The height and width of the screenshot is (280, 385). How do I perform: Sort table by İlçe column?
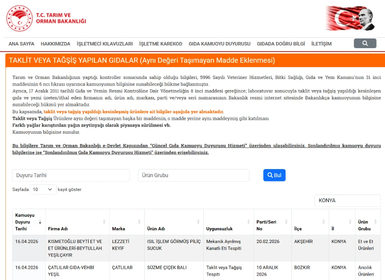tap(323, 222)
